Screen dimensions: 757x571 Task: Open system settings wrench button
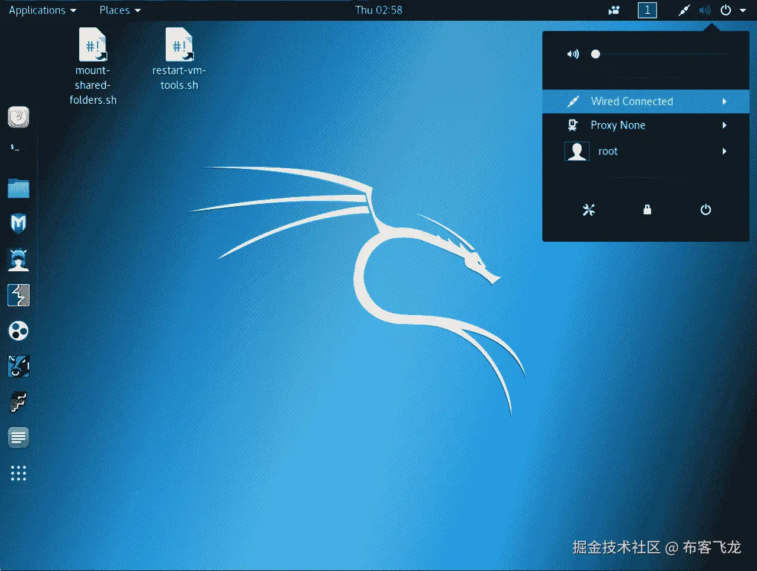click(x=588, y=210)
